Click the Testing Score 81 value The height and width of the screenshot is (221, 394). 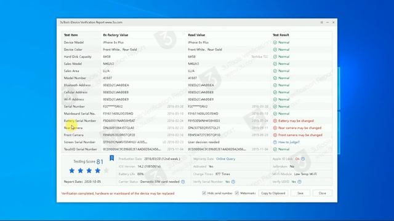100,161
